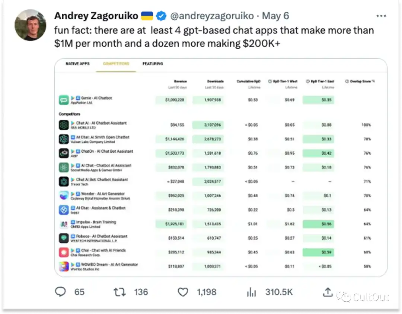
Task: Open the three-dot more options menu
Action: [x=381, y=16]
